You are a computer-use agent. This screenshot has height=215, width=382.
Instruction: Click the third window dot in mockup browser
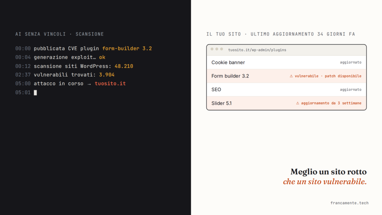tap(222, 49)
